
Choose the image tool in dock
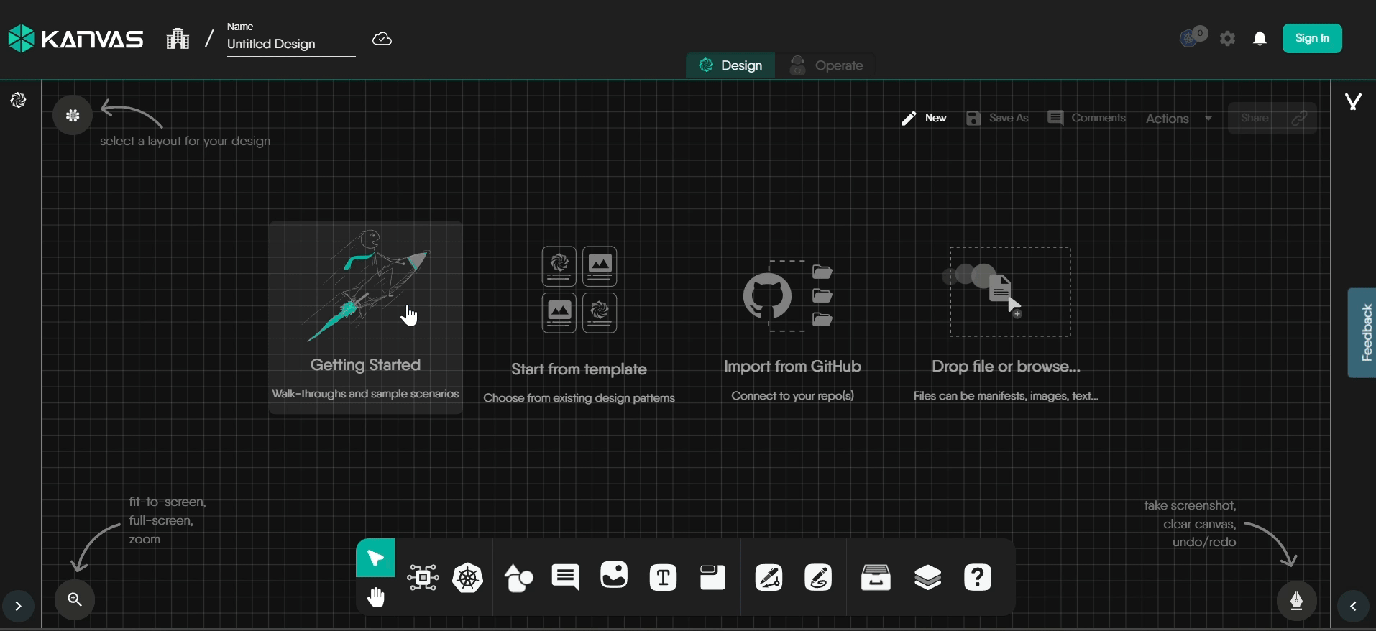(x=614, y=576)
